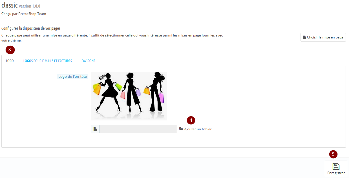Click the empty logo file name field
349x178 pixels.
click(x=138, y=129)
